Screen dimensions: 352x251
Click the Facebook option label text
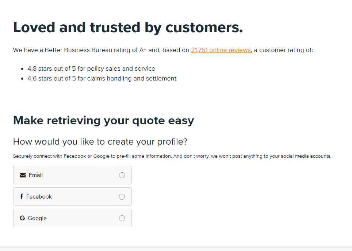[x=39, y=197]
